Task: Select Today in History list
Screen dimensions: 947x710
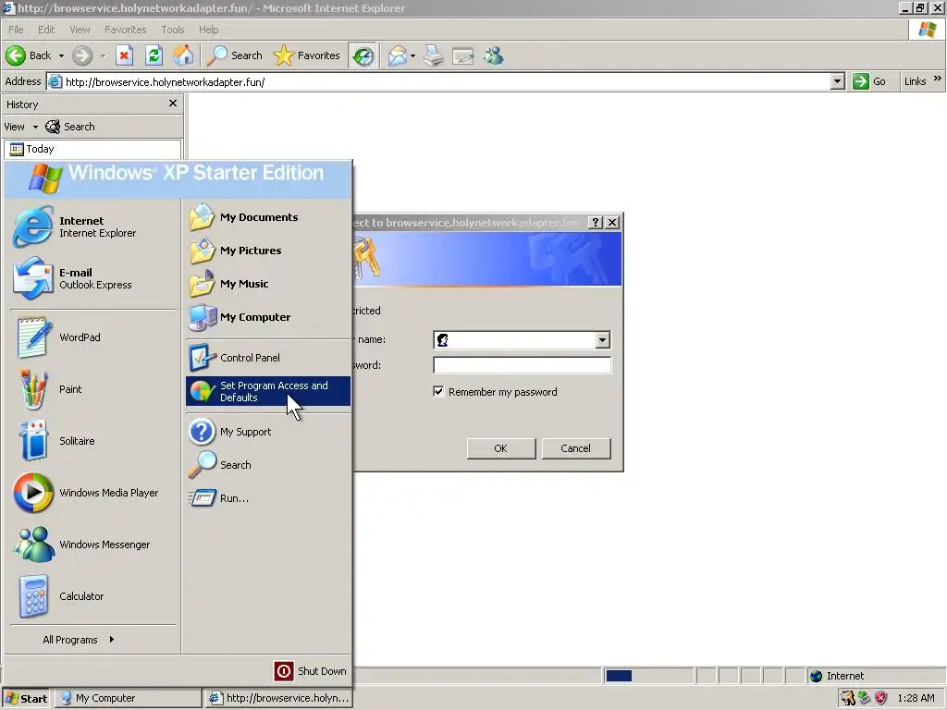Action: pos(92,149)
